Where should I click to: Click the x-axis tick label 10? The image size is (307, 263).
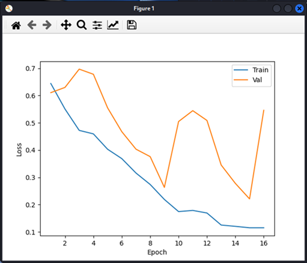pyautogui.click(x=178, y=243)
